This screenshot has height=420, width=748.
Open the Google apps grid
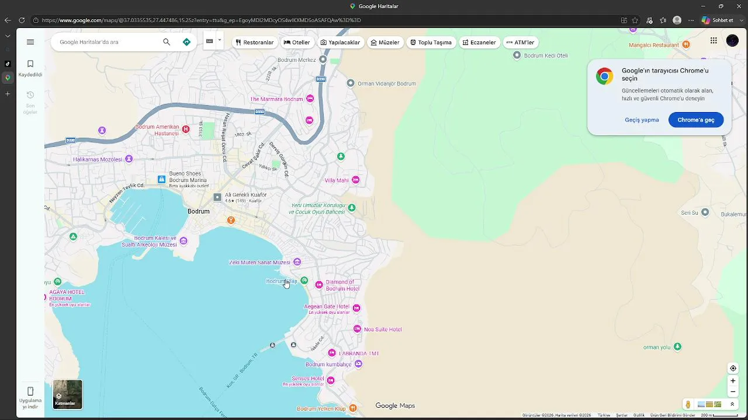click(x=714, y=40)
